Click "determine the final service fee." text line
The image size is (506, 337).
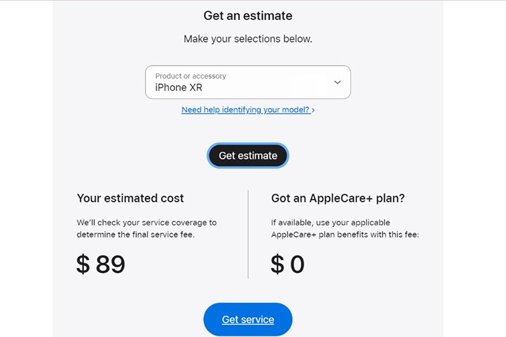136,234
